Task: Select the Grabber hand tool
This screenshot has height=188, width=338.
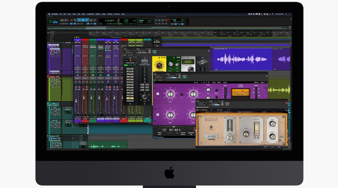Action: [87, 20]
